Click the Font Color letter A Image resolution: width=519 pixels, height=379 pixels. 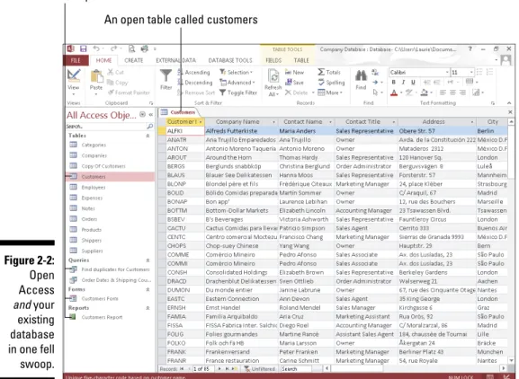(x=394, y=93)
